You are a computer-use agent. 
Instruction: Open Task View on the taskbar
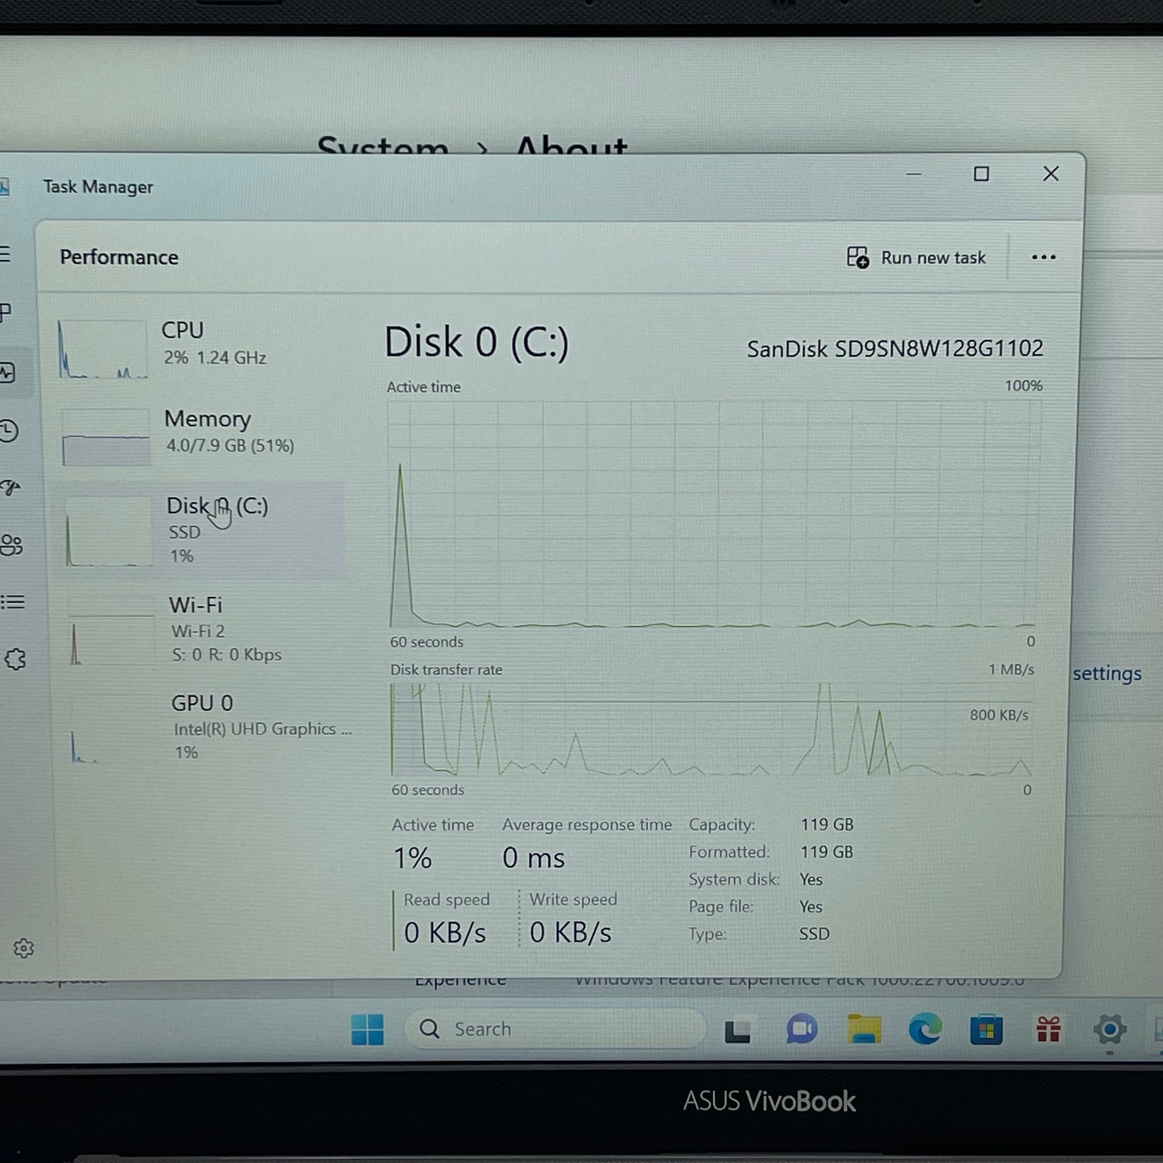click(x=737, y=1030)
